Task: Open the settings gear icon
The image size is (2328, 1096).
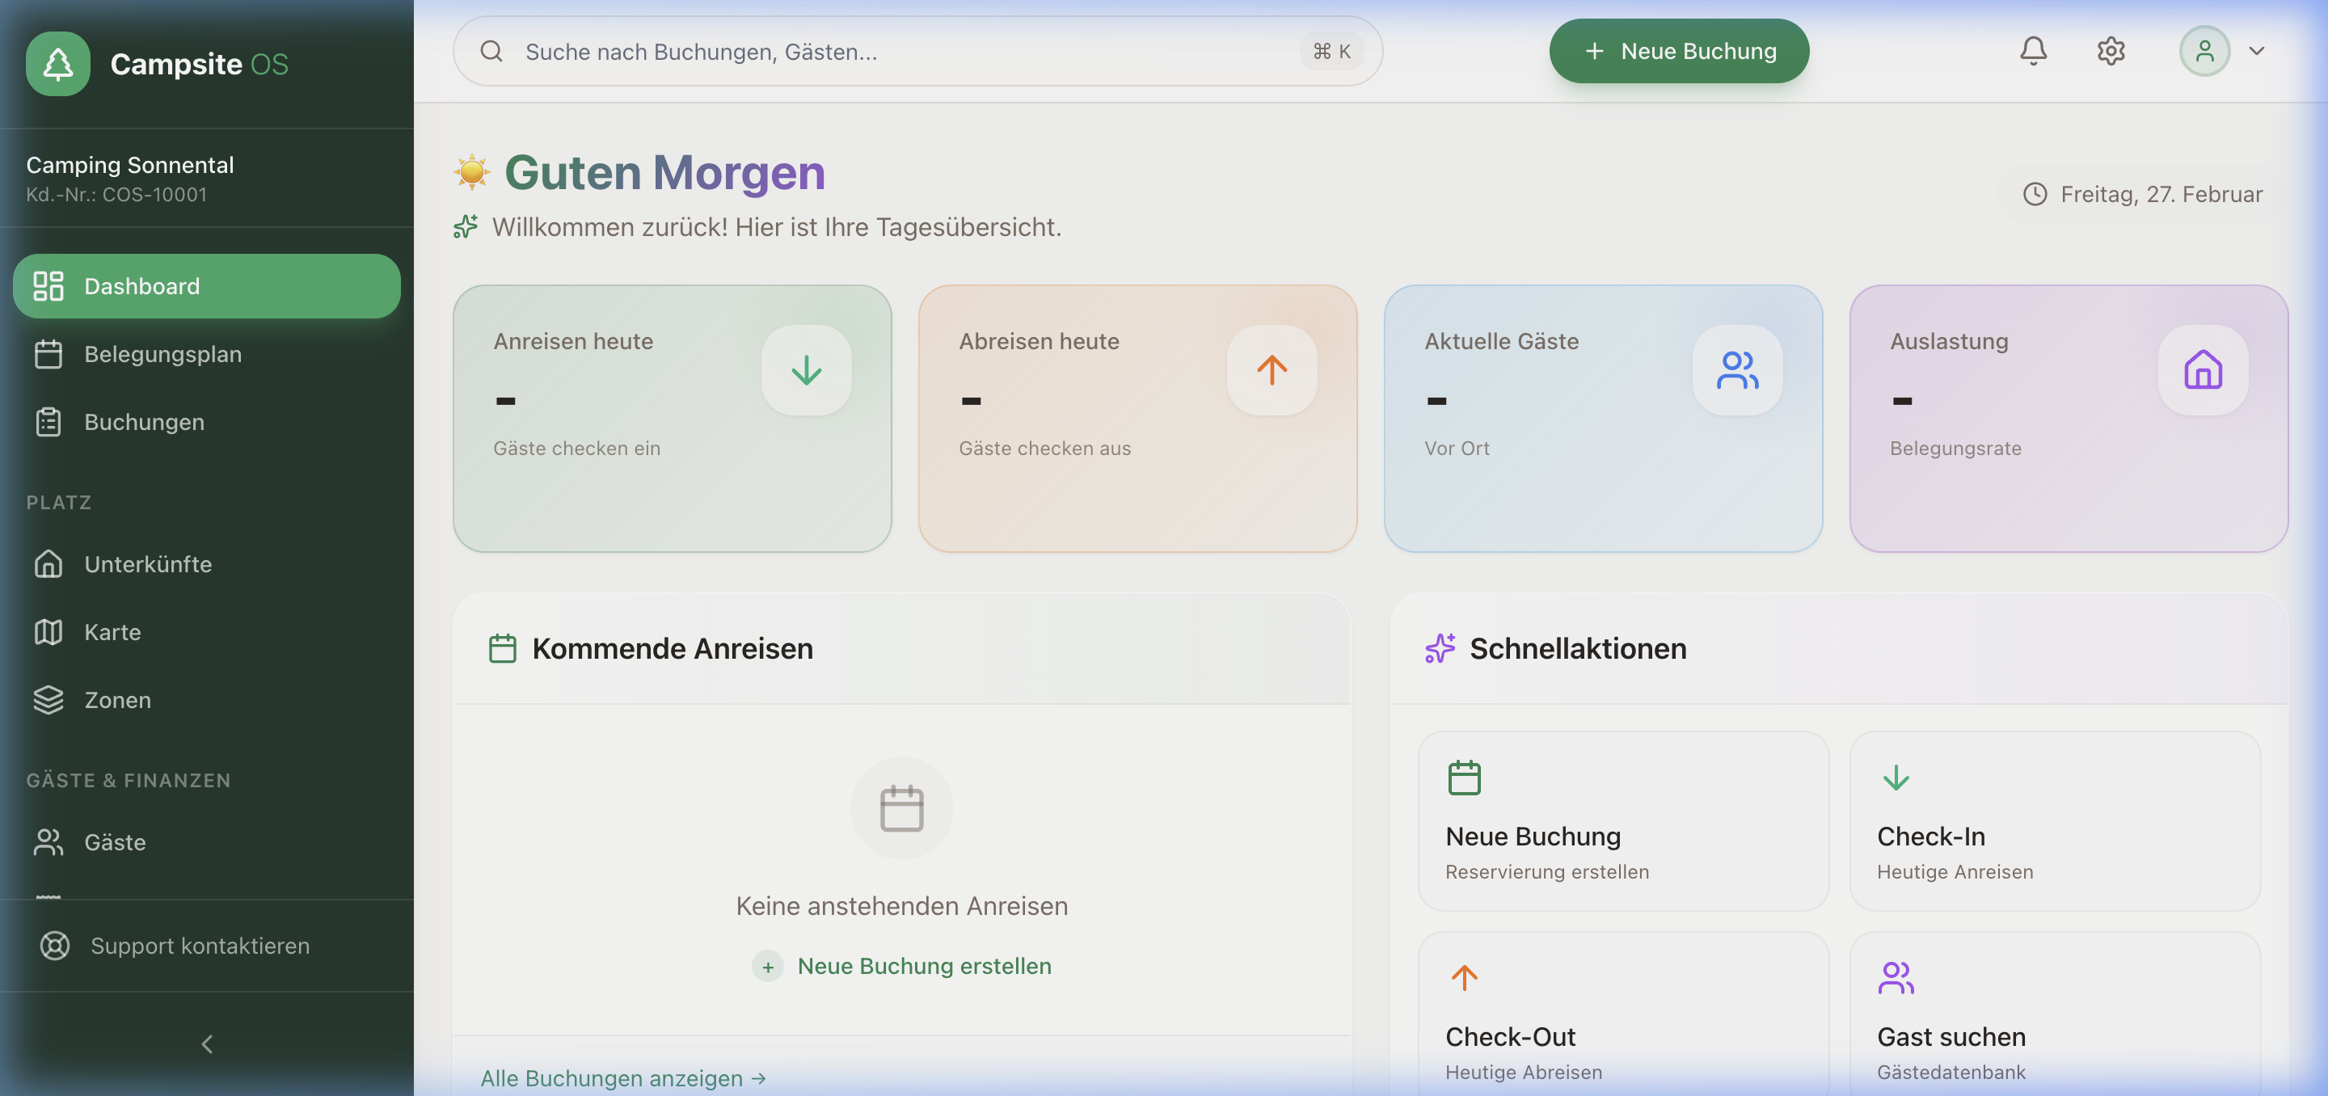Action: click(x=2111, y=51)
